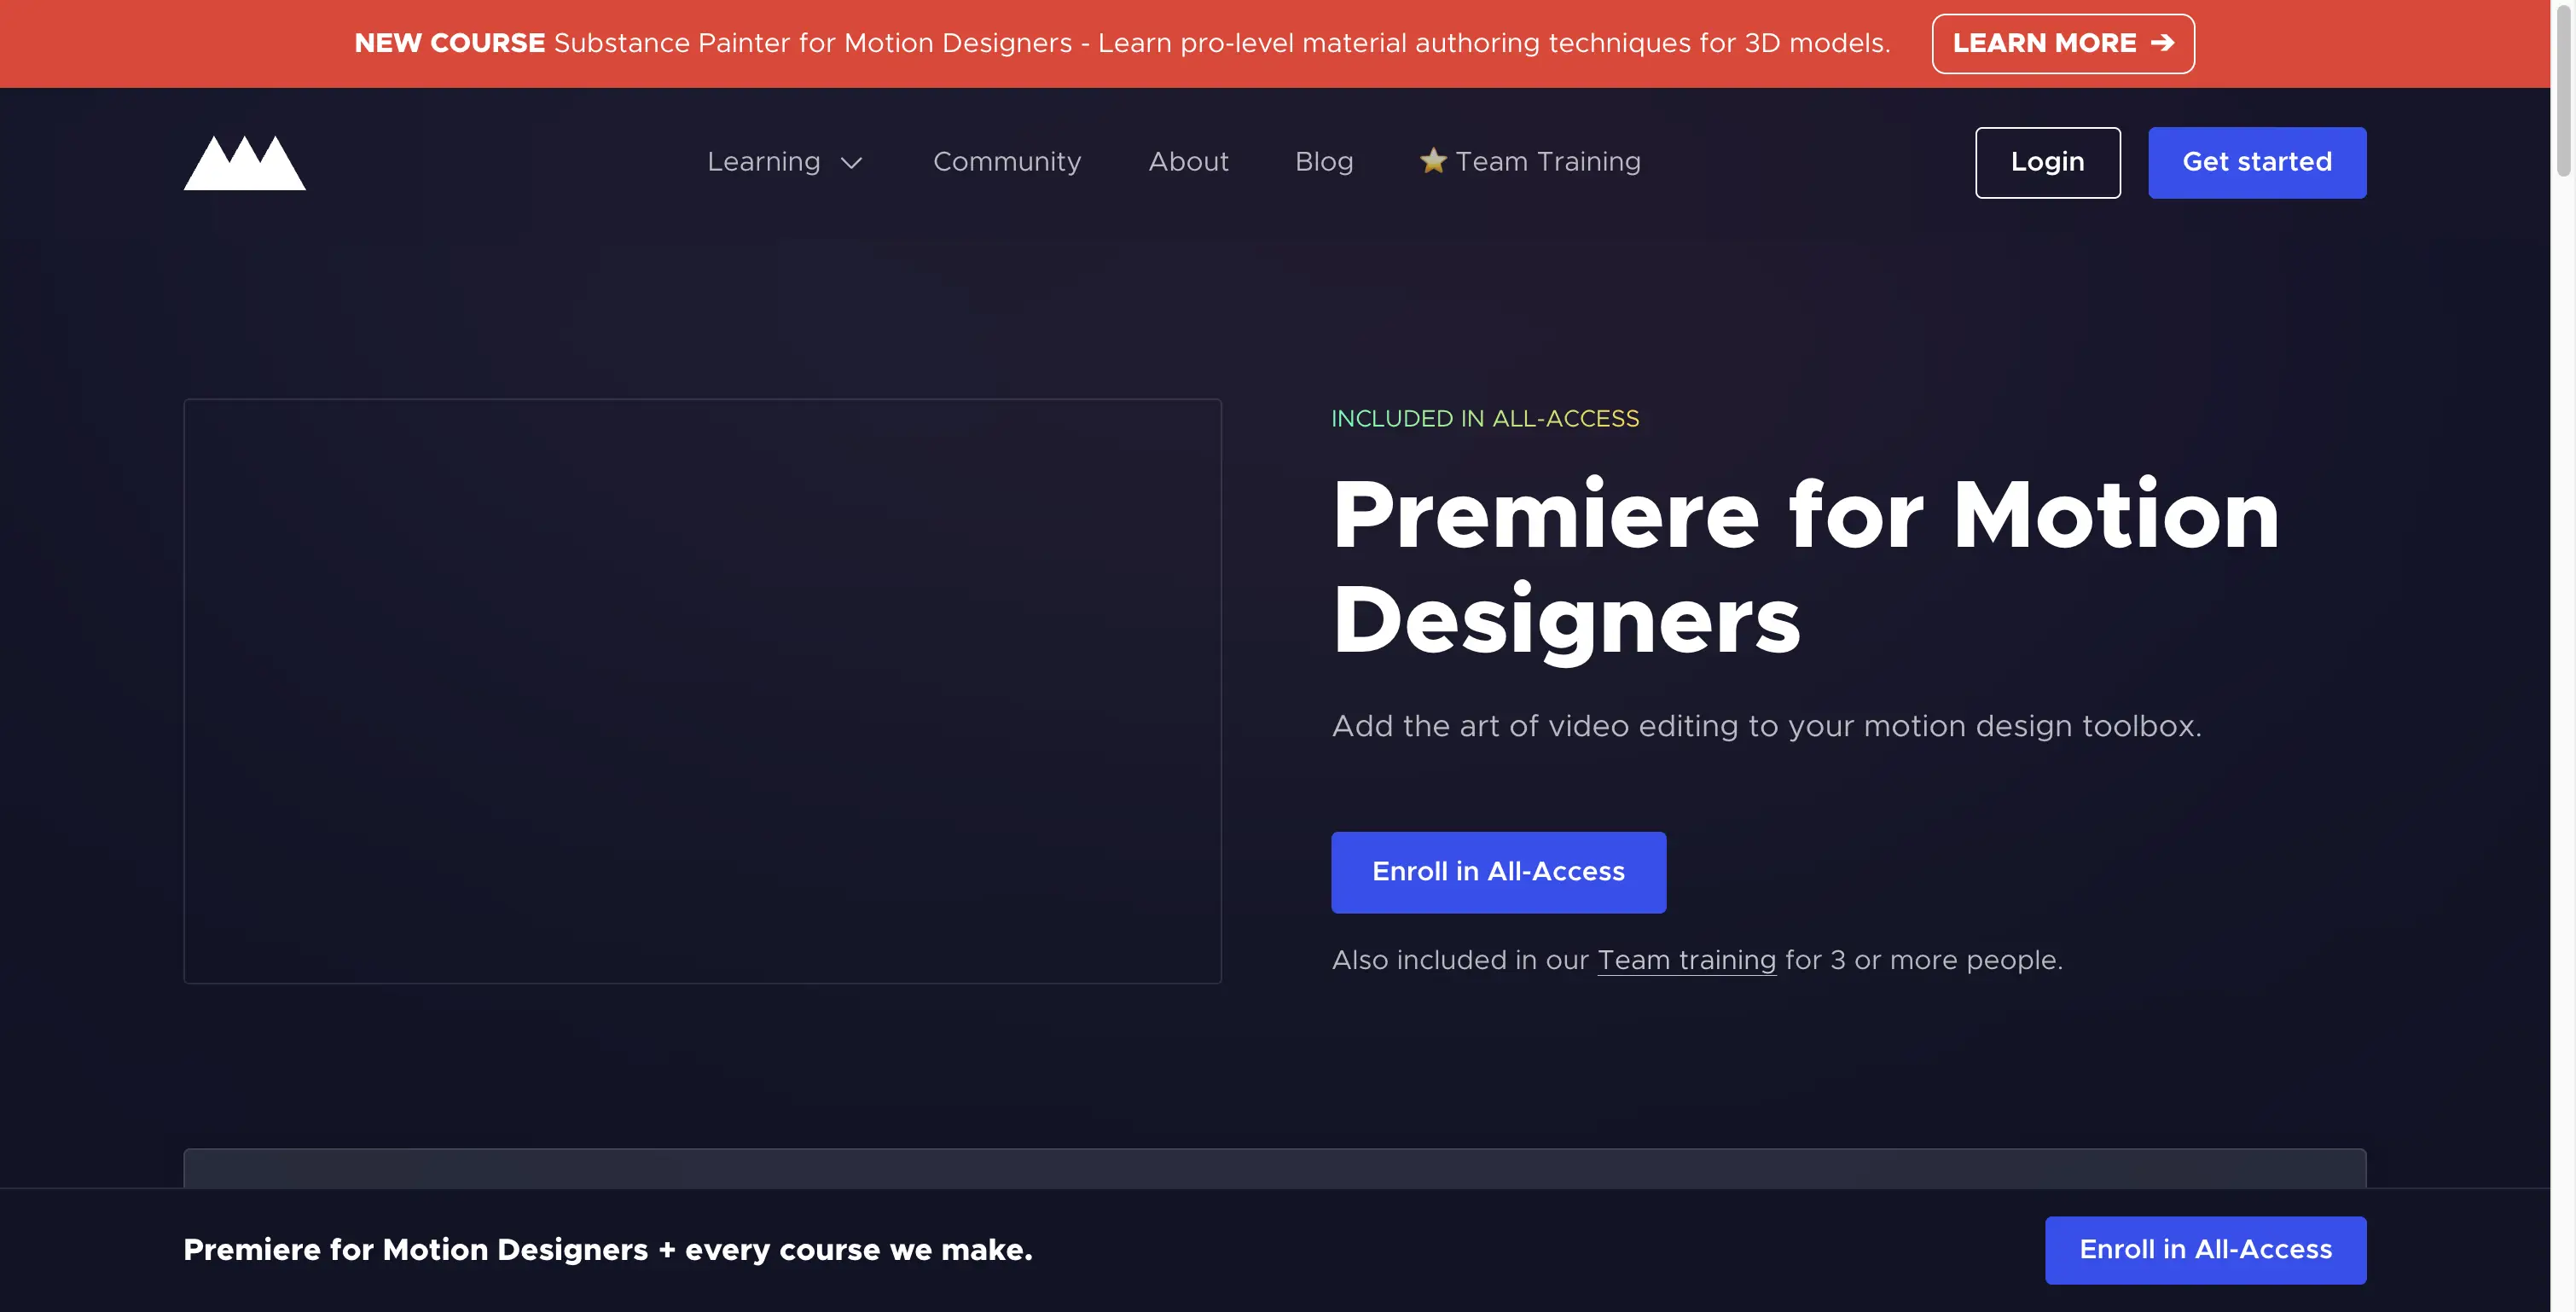
Task: Click LEARN MORE in the red banner
Action: [2061, 43]
